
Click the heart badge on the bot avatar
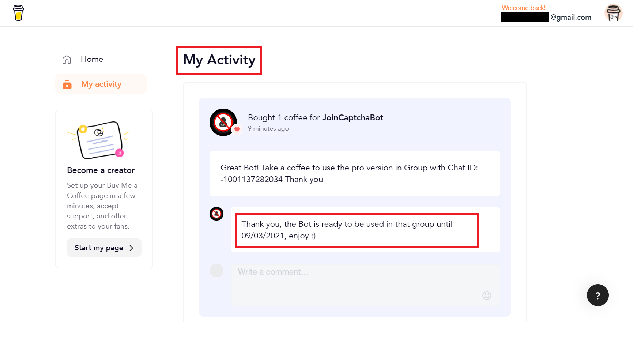[237, 129]
